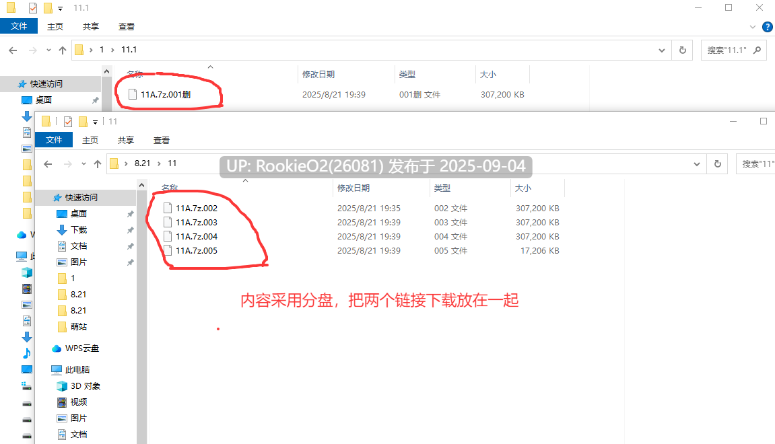Expand address history dropdown in 11.1 window

click(661, 50)
